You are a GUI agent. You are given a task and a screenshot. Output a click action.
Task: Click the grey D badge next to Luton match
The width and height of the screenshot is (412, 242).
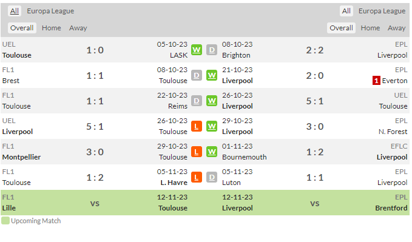tap(212, 177)
